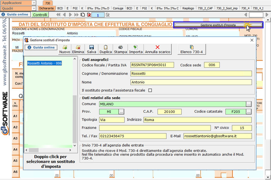Go to the next page arrow beside Controlli
This screenshot has width=271, height=180.
click(x=70, y=15)
